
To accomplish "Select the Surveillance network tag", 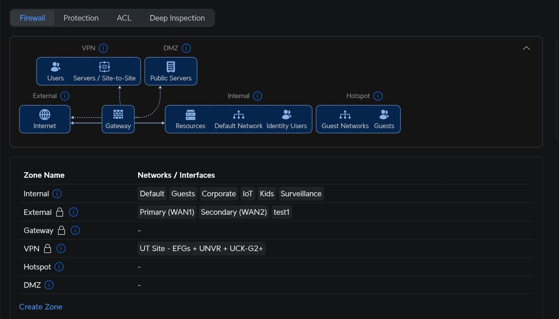I will (x=301, y=194).
